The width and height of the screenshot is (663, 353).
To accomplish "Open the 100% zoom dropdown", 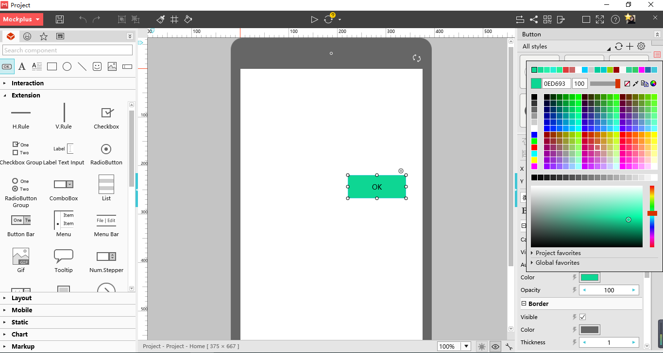I will tap(466, 346).
